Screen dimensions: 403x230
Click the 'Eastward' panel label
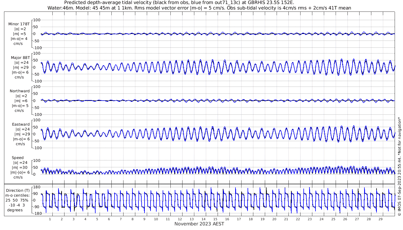[x=21, y=124]
